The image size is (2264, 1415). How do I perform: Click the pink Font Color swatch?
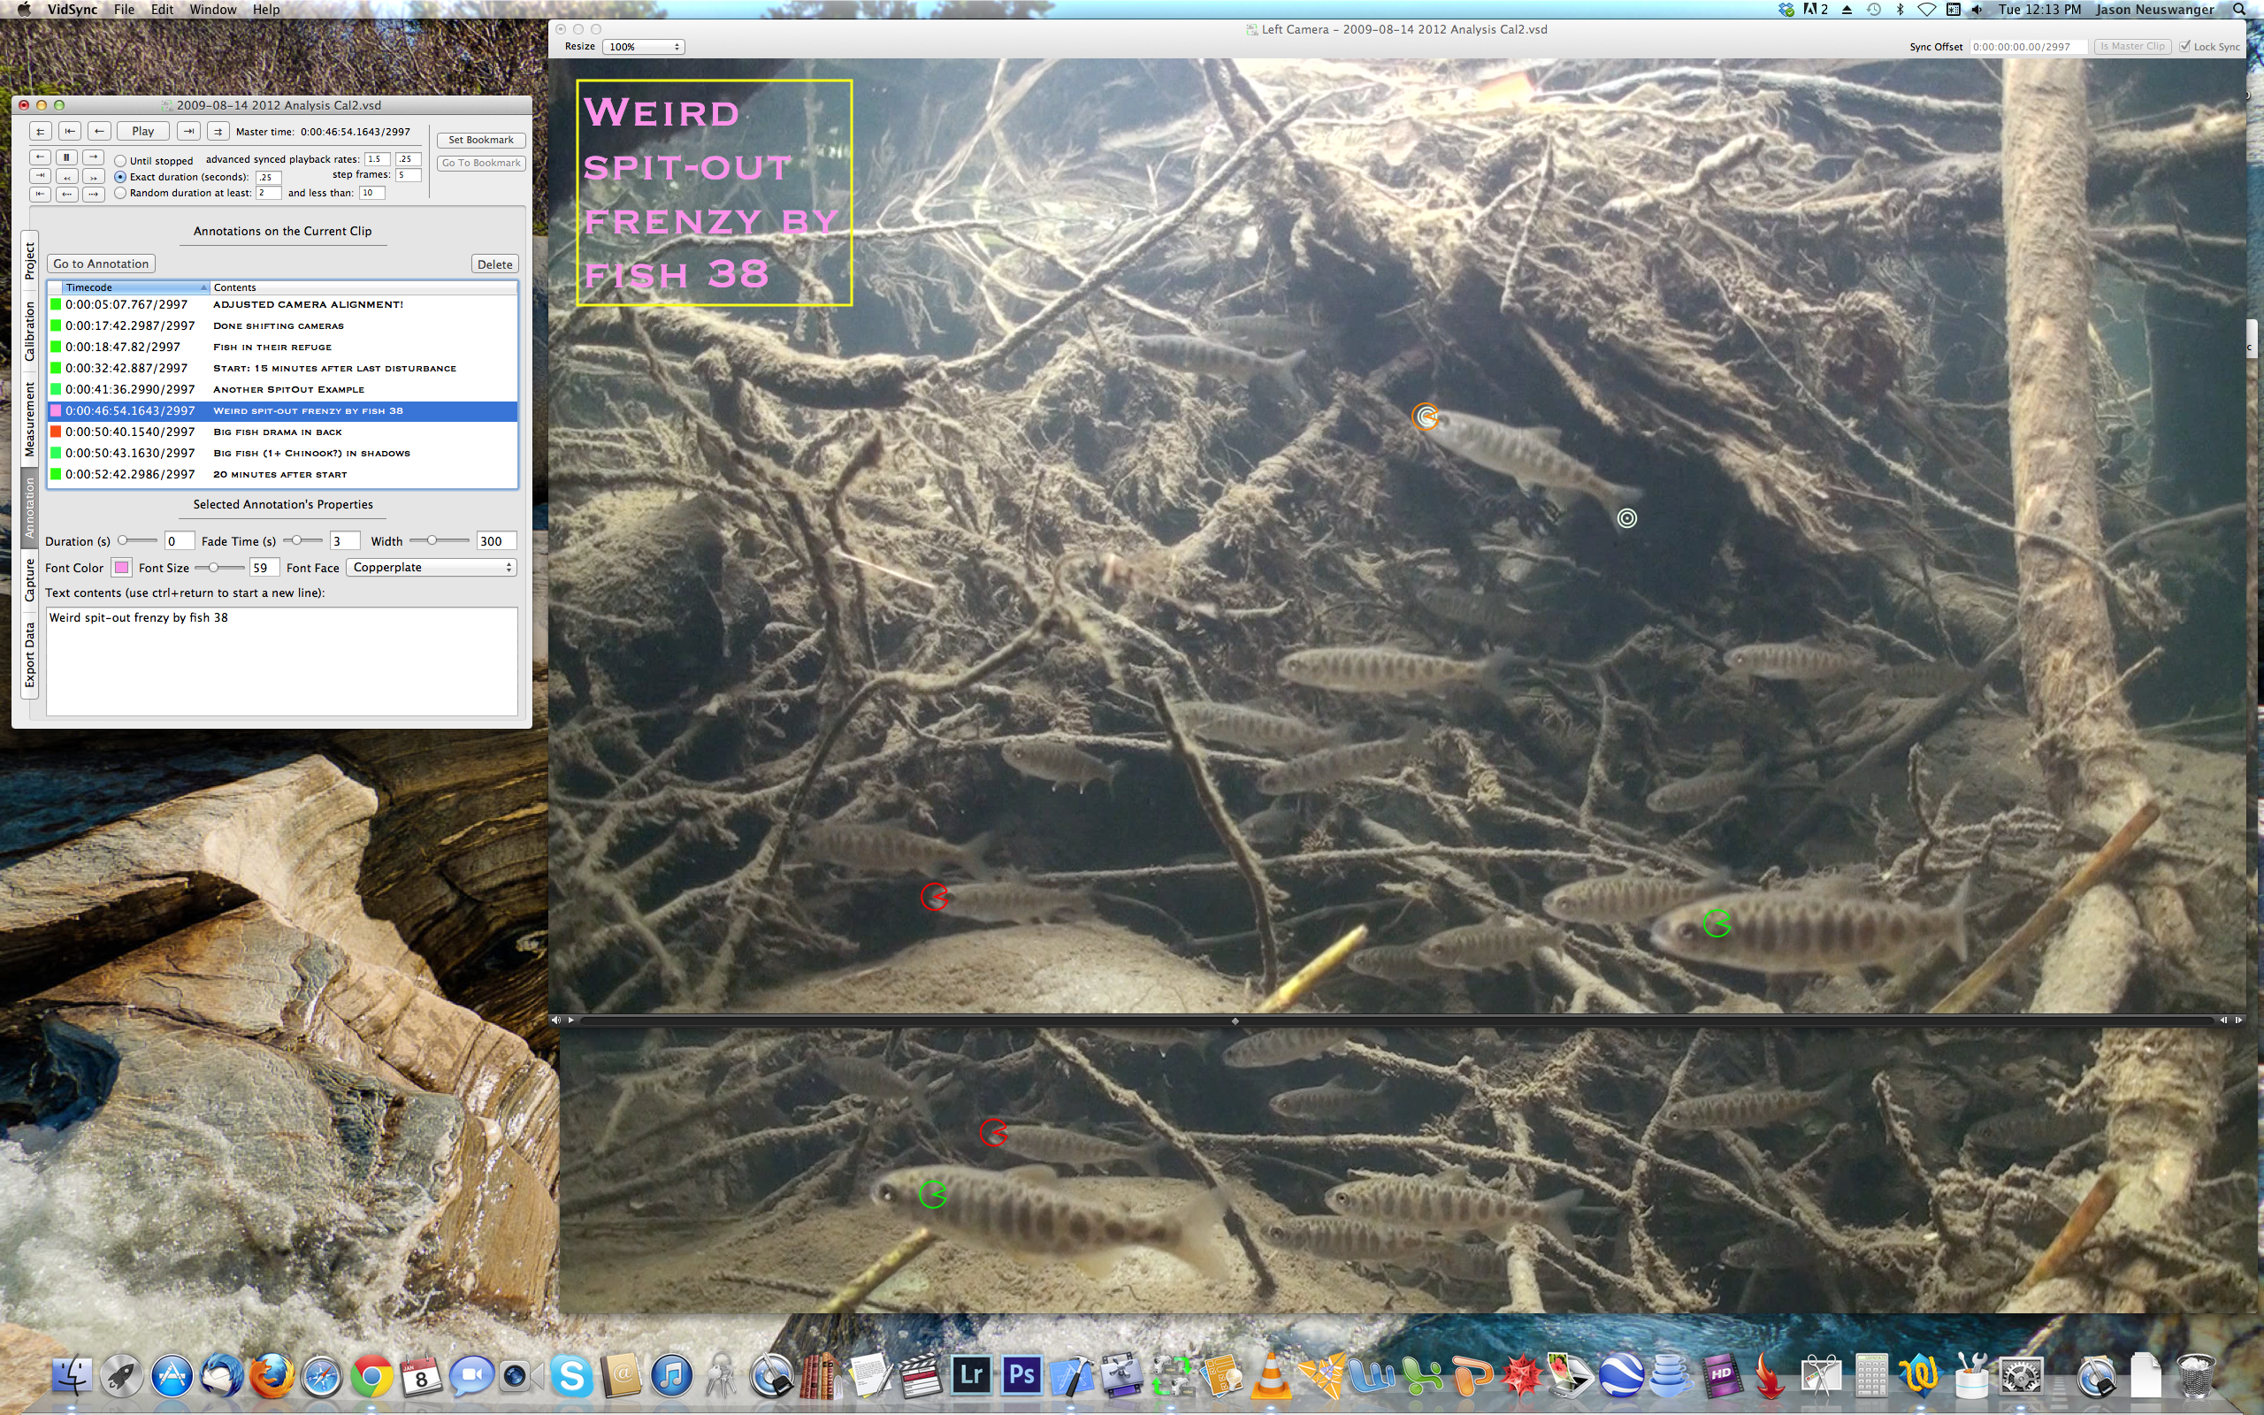[x=122, y=567]
